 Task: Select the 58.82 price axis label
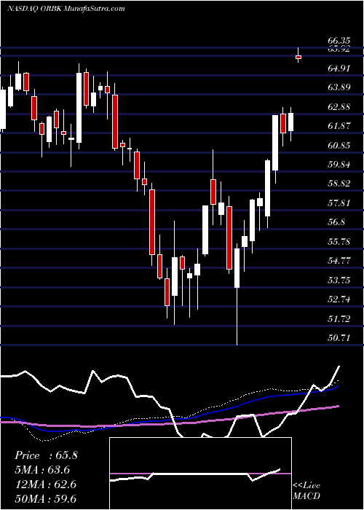(339, 184)
